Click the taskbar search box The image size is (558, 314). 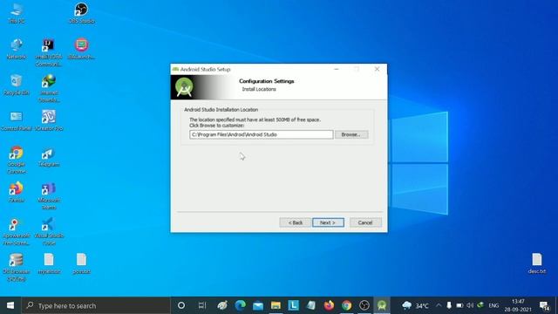coord(96,305)
